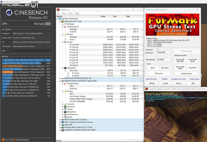This screenshot has width=207, height=142.
Task: Select the Ryzen AI 7 350 6917 ranking row
Action: 26,66
